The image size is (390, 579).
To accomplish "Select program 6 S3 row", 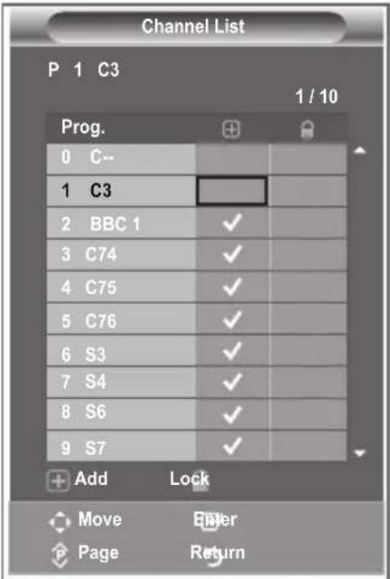I will click(197, 351).
